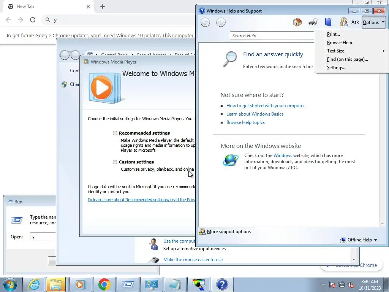Viewport: 389px width, 292px height.
Task: Click Chrome's back navigation arrow
Action: click(x=8, y=20)
